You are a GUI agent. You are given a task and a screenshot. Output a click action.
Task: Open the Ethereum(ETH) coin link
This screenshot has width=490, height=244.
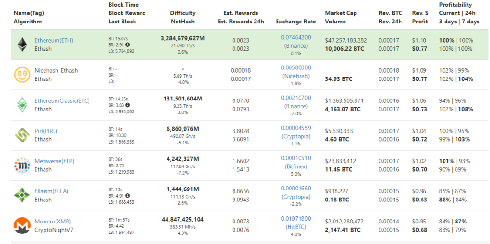(54, 40)
